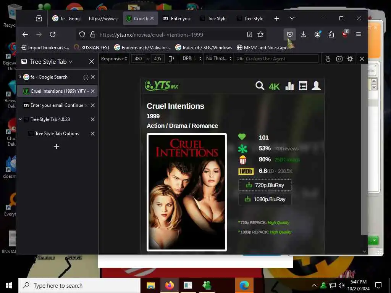The image size is (391, 293).
Task: Open the Firefox hamburger menu
Action: point(359,34)
